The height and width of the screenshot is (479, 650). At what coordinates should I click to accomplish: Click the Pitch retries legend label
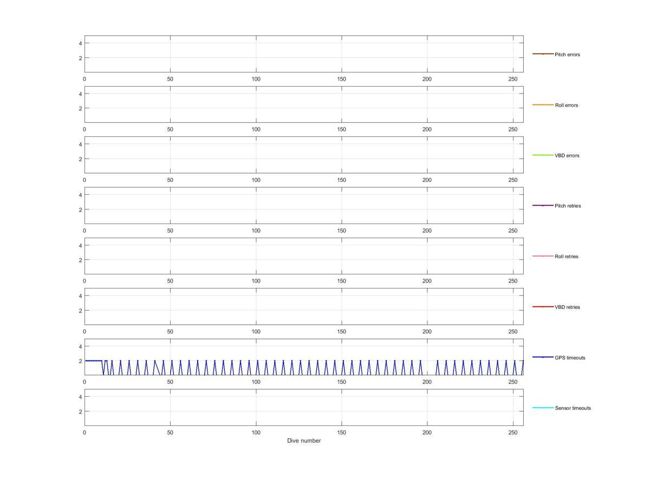[x=568, y=206]
